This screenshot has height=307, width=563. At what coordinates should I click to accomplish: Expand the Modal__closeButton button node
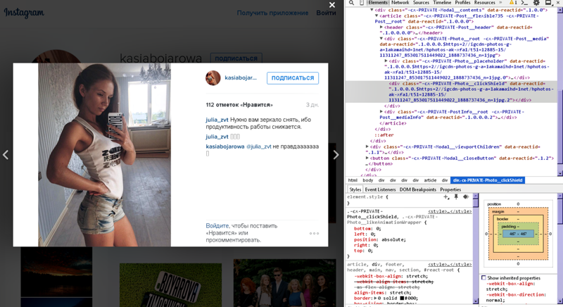(x=367, y=158)
